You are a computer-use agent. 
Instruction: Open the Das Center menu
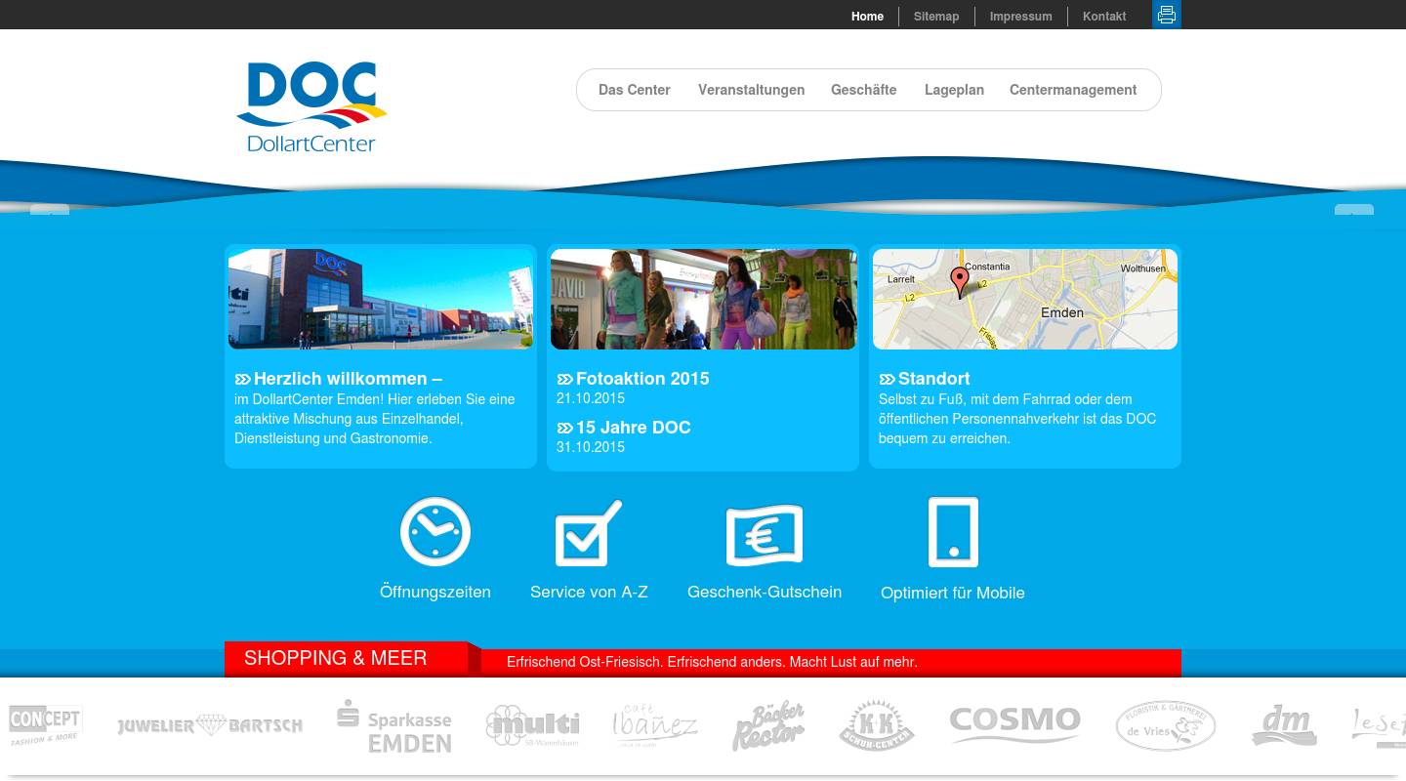click(635, 90)
